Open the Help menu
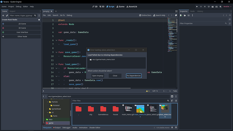This screenshot has height=131, width=233. click(x=32, y=6)
